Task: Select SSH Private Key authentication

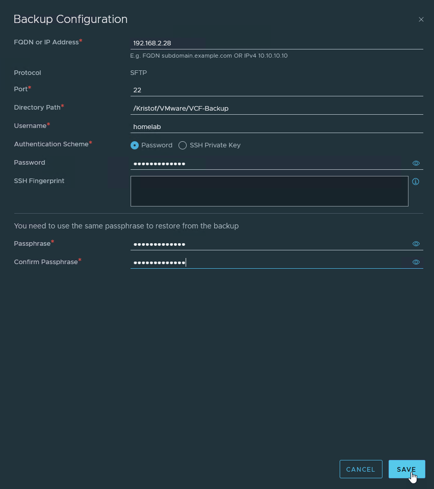Action: [183, 145]
